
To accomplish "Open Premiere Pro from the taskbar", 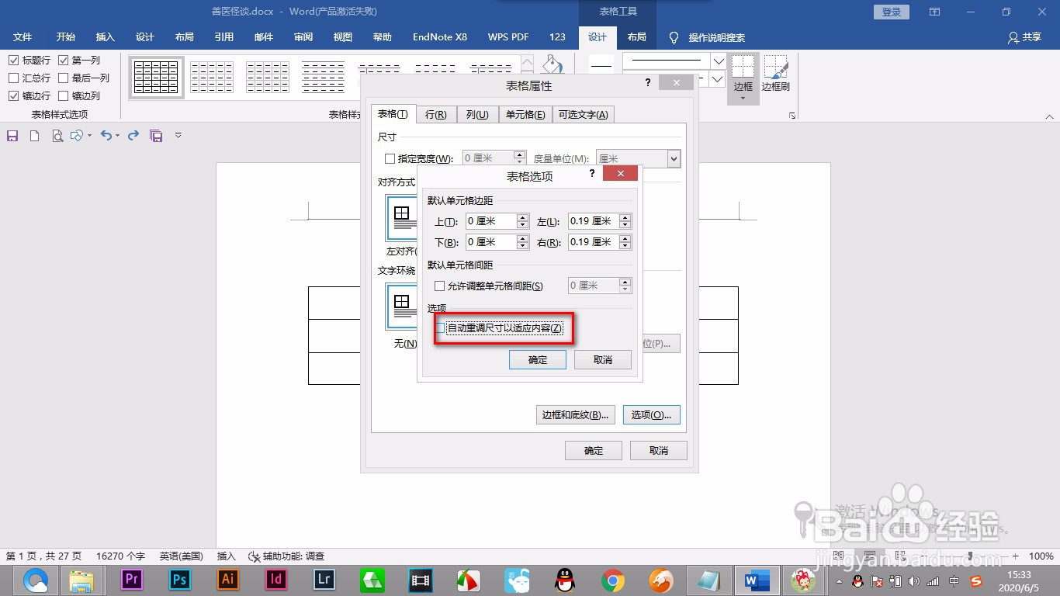I will [x=132, y=580].
